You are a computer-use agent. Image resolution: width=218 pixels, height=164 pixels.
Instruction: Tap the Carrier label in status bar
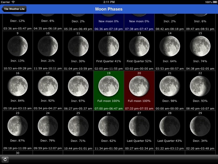6,2
